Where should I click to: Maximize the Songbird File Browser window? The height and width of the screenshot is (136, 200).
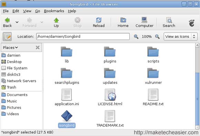pos(190,4)
